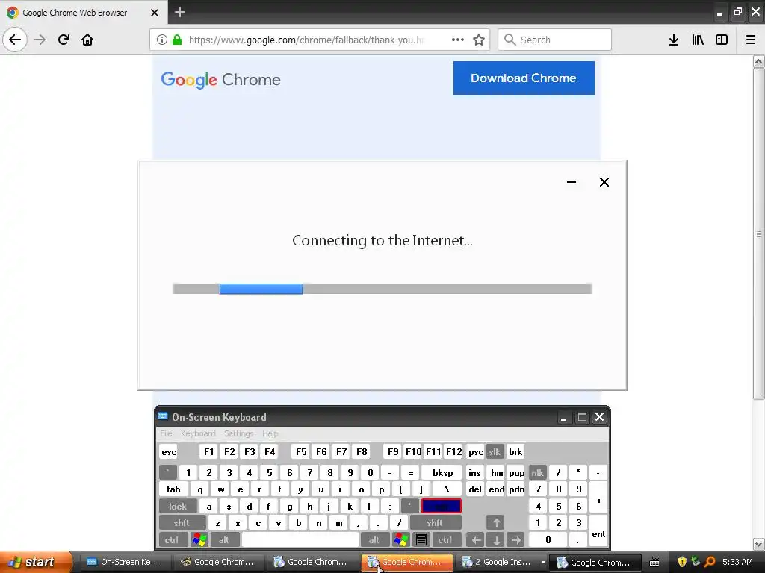The width and height of the screenshot is (765, 573).
Task: Open Settings menu in On-Screen Keyboard
Action: 238,433
